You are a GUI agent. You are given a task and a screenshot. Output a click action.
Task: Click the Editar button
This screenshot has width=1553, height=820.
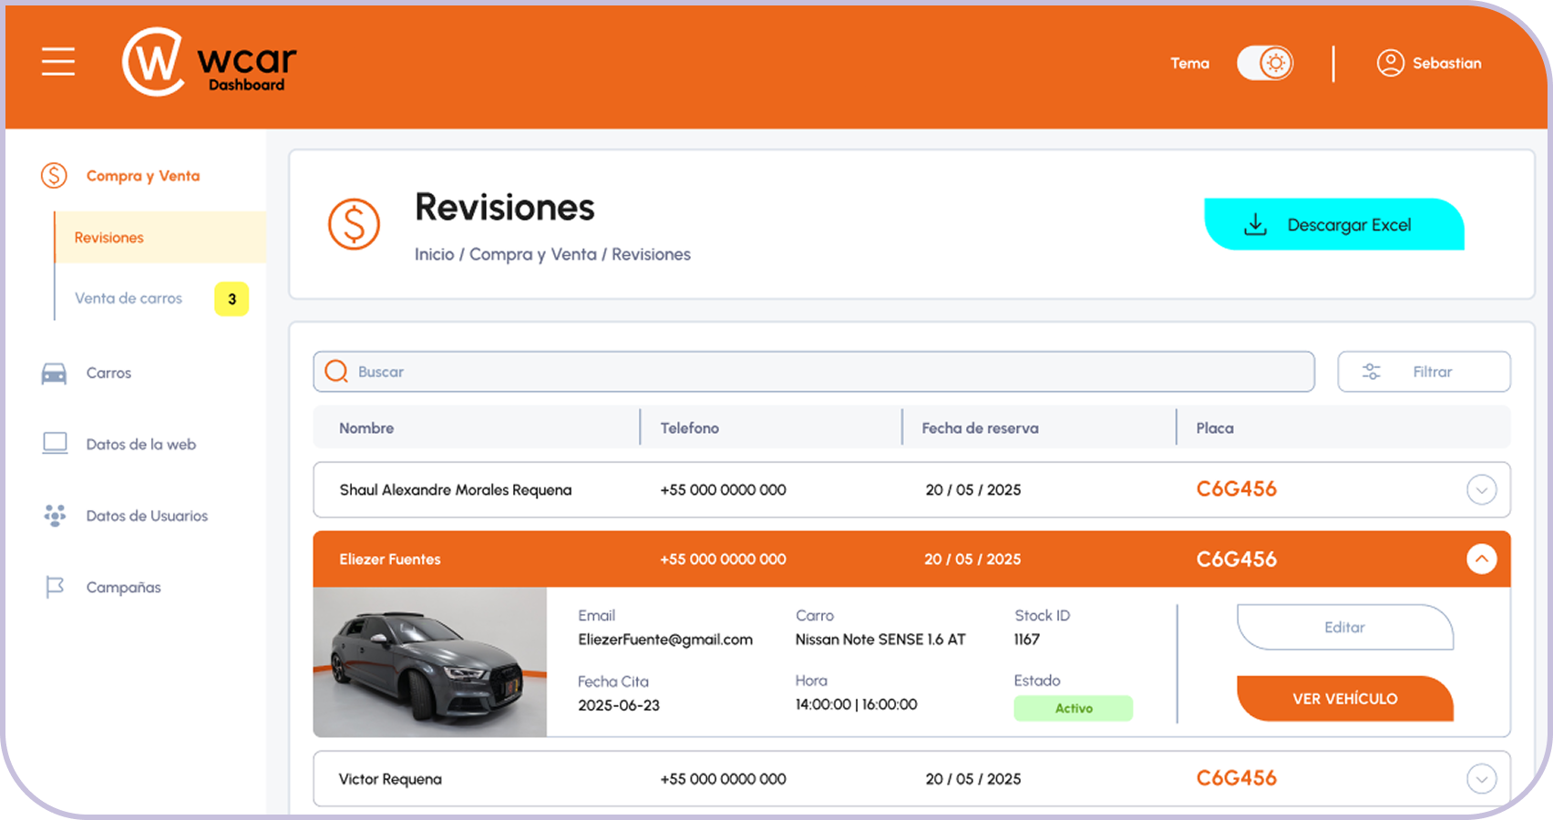(x=1344, y=627)
